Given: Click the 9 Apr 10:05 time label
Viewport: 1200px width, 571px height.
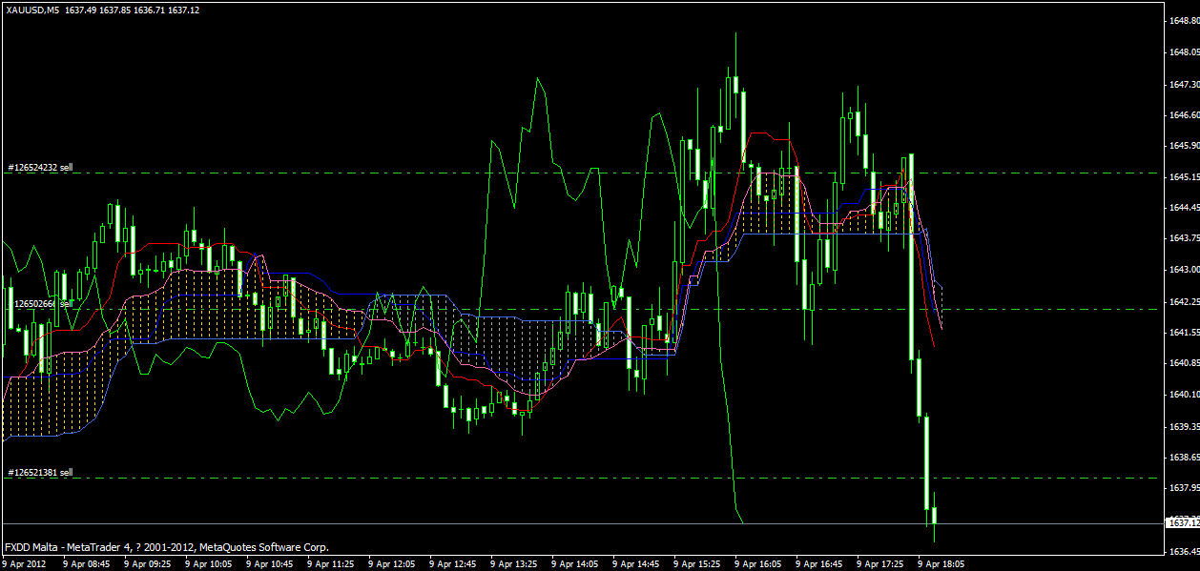Looking at the screenshot, I should (x=208, y=563).
